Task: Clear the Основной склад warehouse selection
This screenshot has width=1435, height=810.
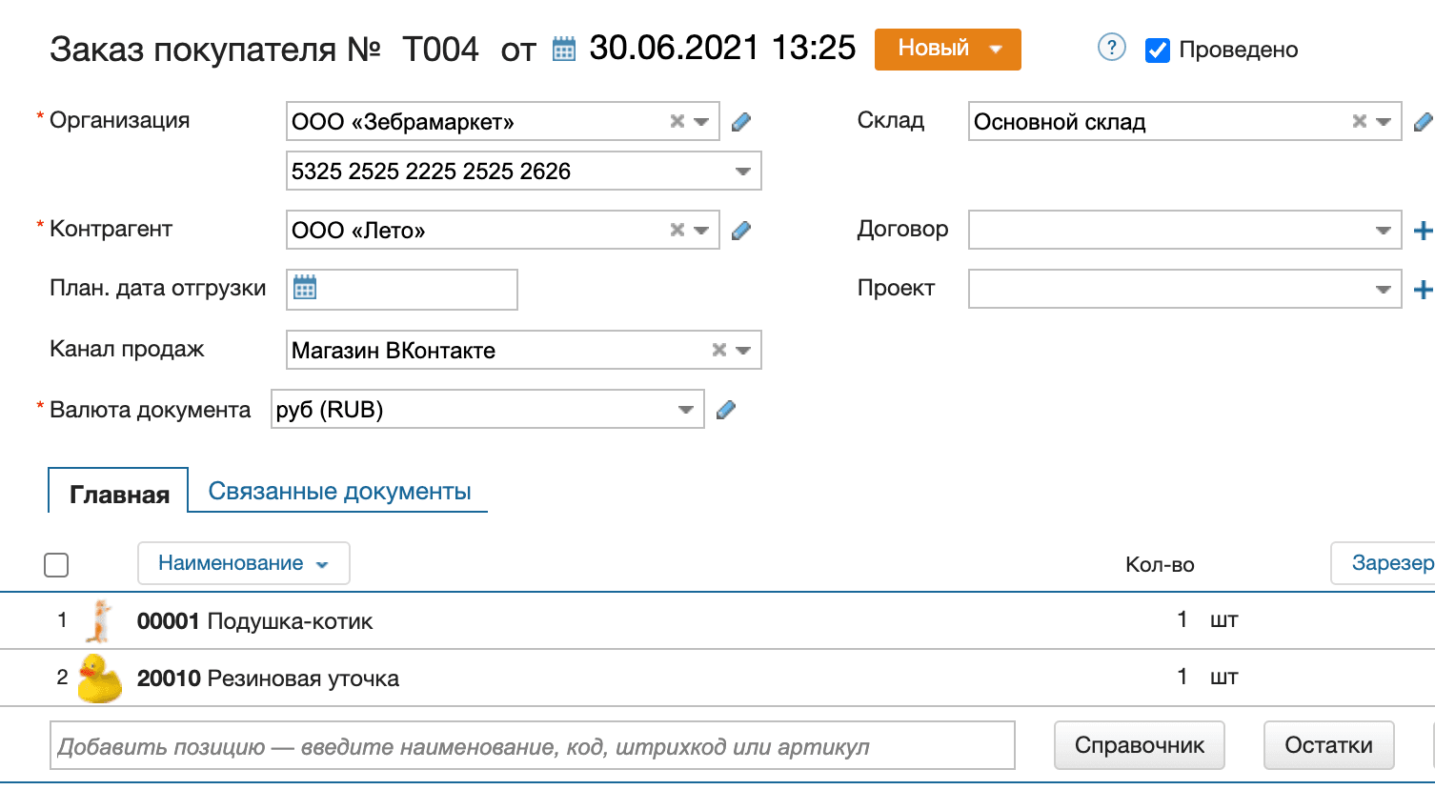Action: 1359,122
